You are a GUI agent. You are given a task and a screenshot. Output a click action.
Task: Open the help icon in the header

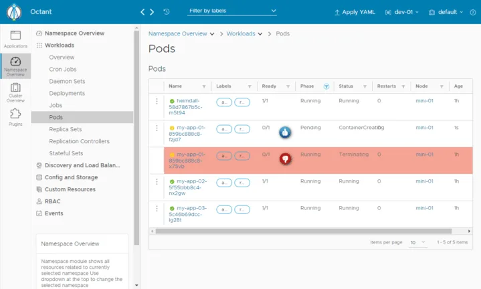tap(473, 12)
